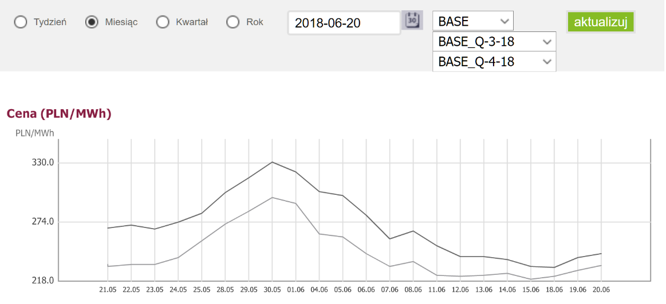Open the calendar date picker icon

point(412,21)
